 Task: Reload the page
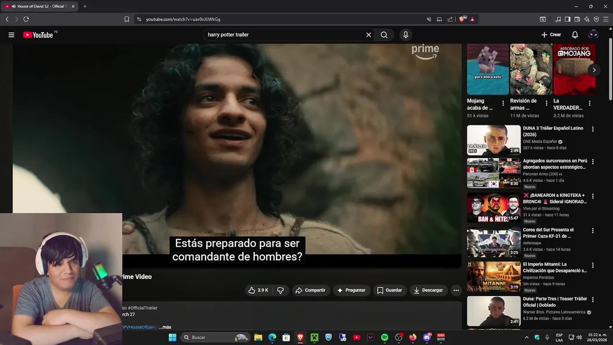pos(26,19)
